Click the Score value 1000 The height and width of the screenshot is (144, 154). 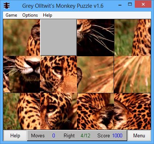[x=117, y=135]
